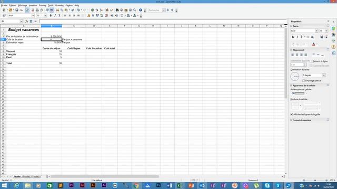337x189 pixels.
Task: Click the Sort descending icon
Action: [x=101, y=10]
